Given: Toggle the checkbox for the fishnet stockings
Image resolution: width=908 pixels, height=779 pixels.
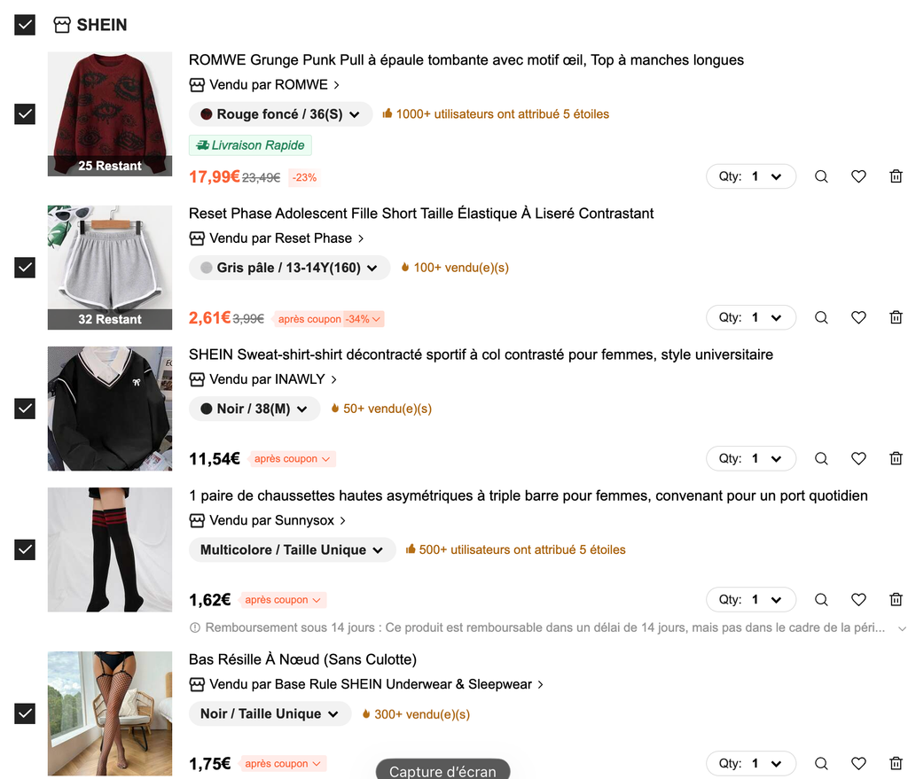Looking at the screenshot, I should (x=25, y=713).
